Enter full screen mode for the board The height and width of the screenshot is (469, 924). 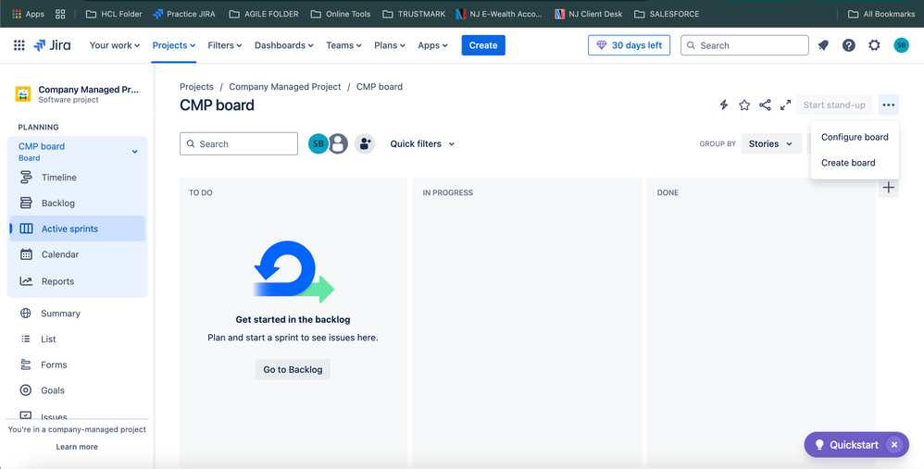(785, 105)
